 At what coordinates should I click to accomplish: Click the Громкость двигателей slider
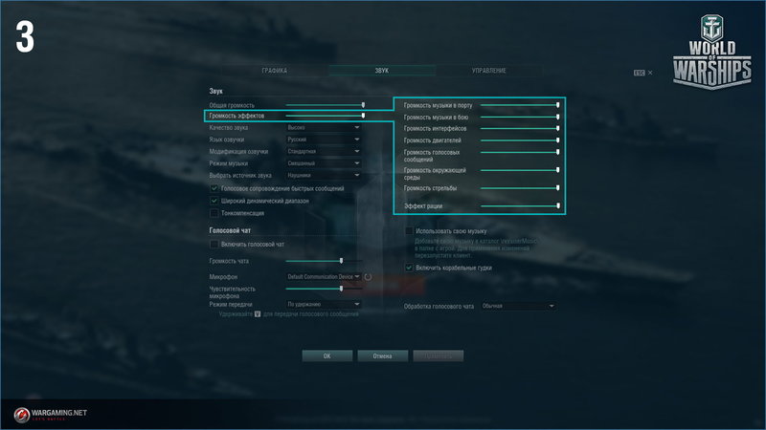pyautogui.click(x=520, y=140)
